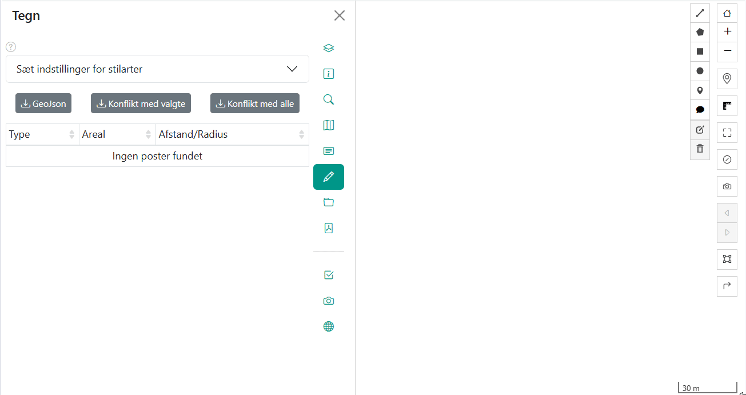Toggle the edit drawings mode

click(x=700, y=130)
